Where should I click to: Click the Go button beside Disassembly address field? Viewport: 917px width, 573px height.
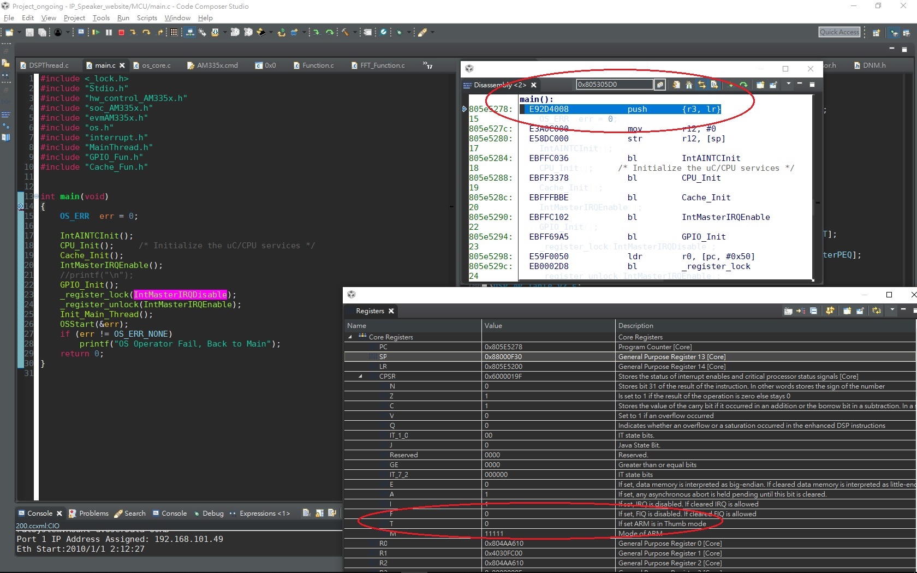coord(660,85)
